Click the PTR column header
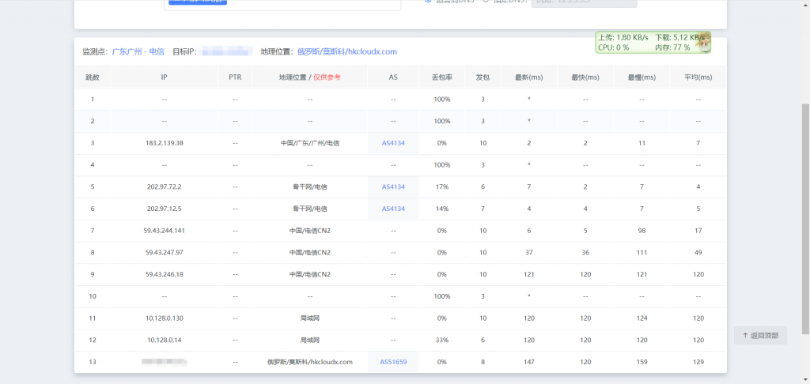The width and height of the screenshot is (810, 384). click(x=235, y=77)
